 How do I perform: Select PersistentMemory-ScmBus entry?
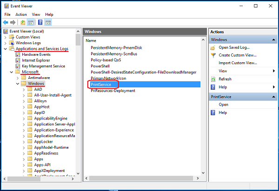tap(114, 54)
